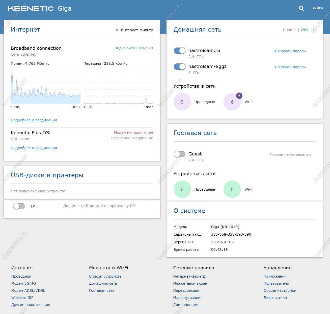Open Broadband connection details link

34,120
